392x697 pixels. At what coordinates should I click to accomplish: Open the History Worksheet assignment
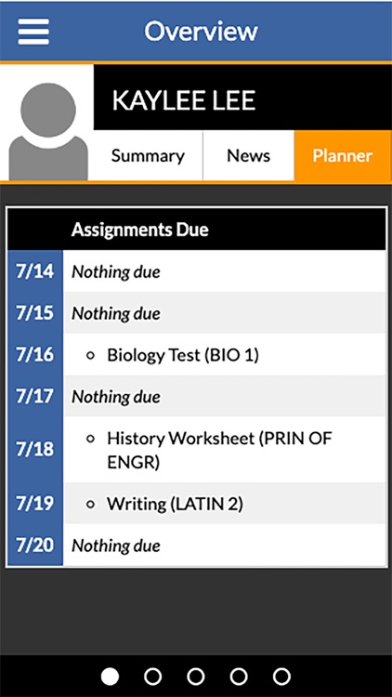219,451
